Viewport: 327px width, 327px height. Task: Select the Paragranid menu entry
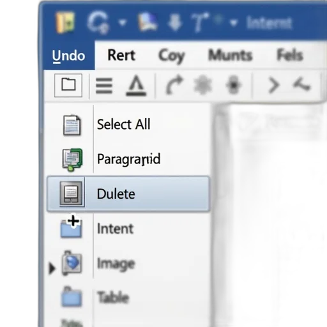128,159
